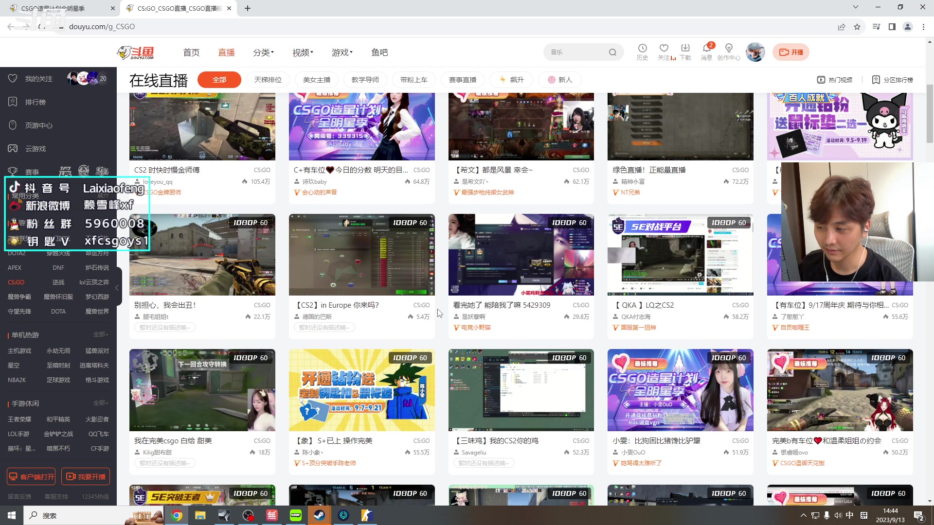
Task: Bookmark this page with the star icon
Action: click(857, 27)
